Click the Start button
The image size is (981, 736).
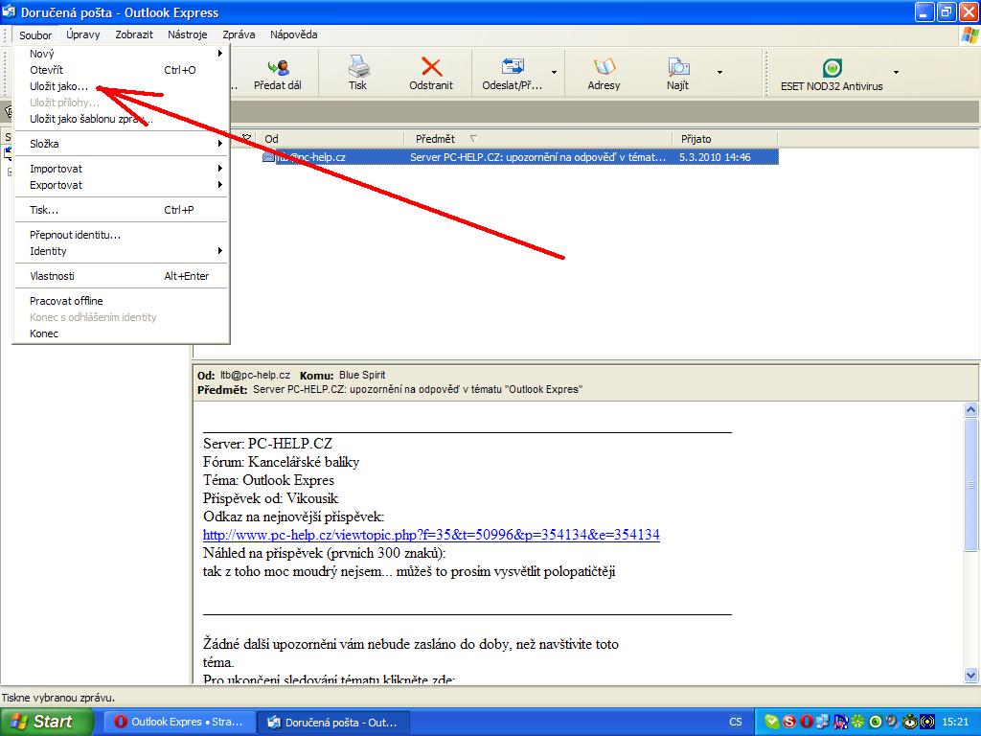(x=46, y=722)
